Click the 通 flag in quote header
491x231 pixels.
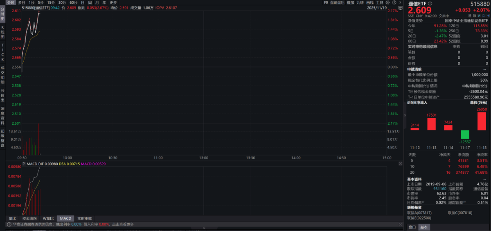pyautogui.click(x=470, y=15)
